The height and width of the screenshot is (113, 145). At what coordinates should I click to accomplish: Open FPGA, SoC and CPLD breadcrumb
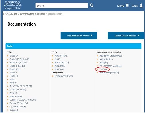tap(19, 14)
